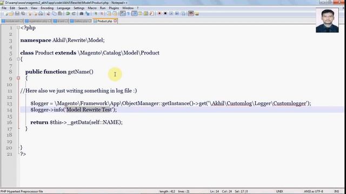Click the Print toolbar icon
346x194 pixels.
tap(41, 13)
